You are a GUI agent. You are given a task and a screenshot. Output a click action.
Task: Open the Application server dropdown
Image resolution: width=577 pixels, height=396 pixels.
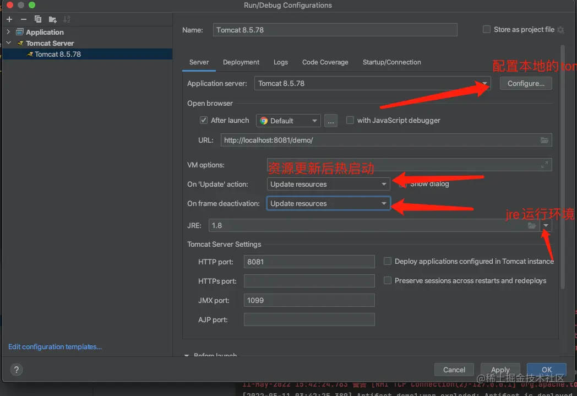coord(372,84)
